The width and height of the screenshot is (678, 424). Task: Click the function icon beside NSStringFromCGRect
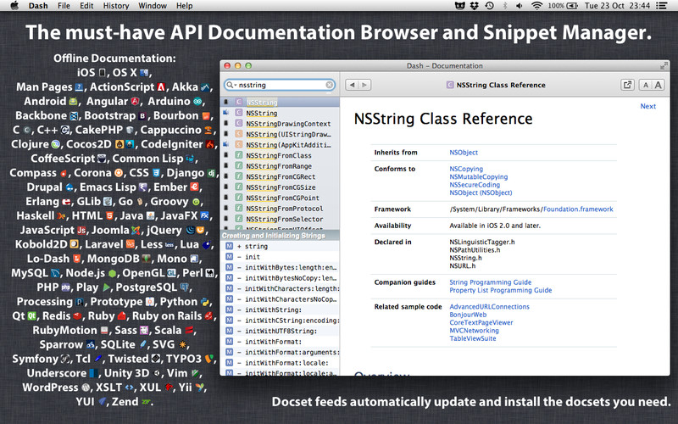coord(239,176)
